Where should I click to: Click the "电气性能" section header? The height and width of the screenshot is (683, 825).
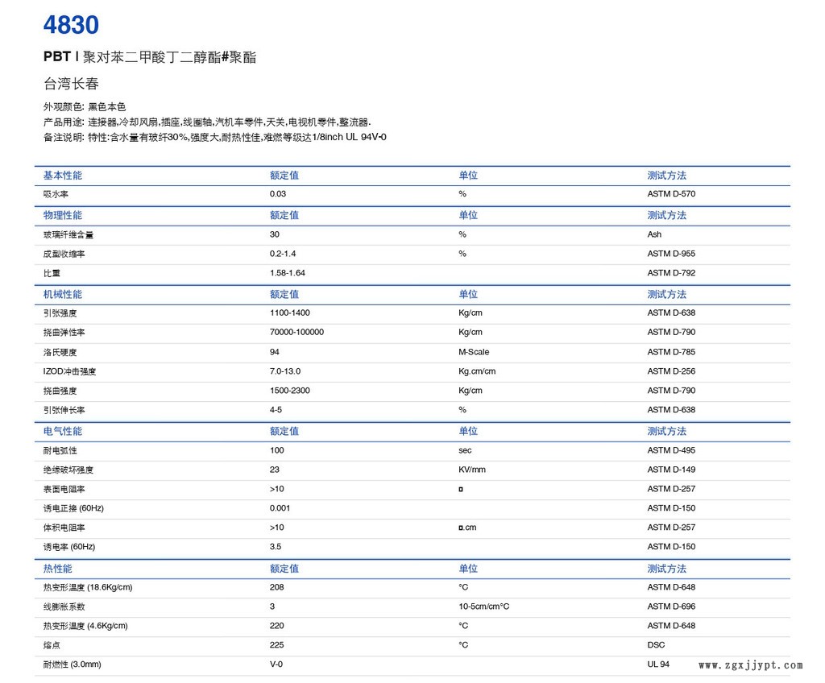pyautogui.click(x=63, y=432)
